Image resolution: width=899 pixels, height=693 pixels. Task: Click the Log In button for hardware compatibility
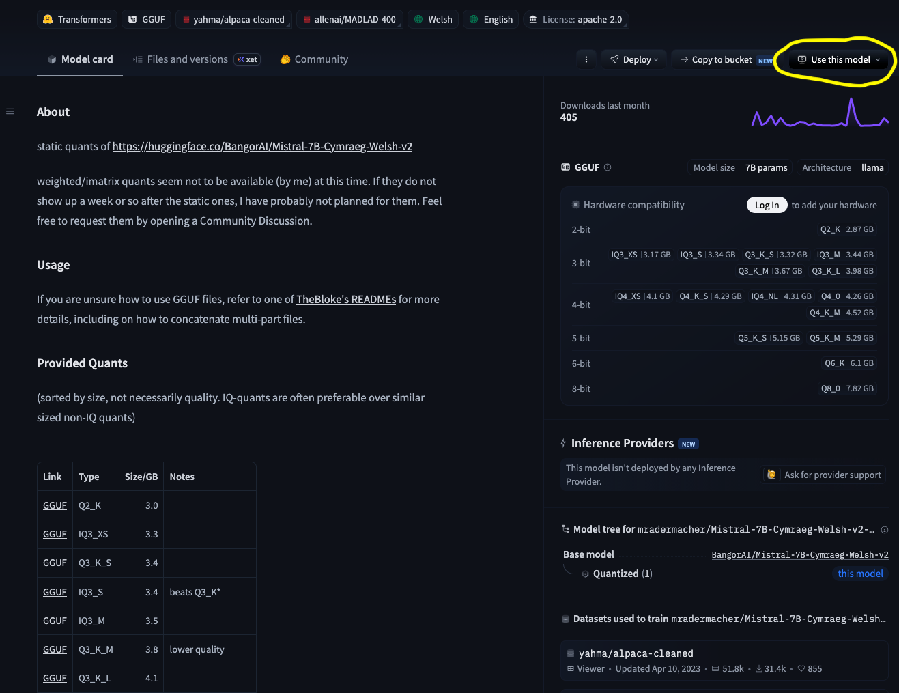(x=767, y=205)
